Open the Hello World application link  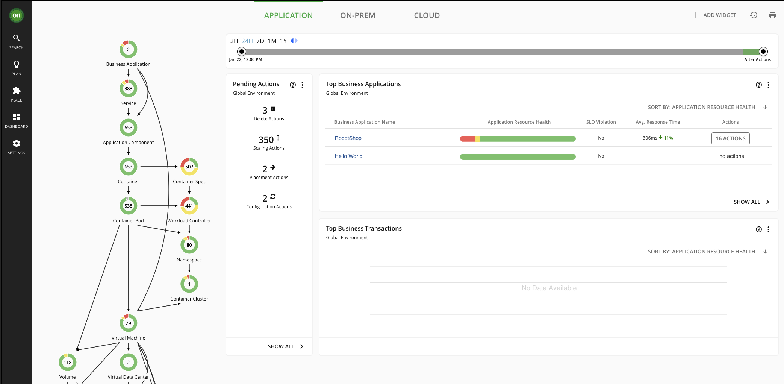pyautogui.click(x=348, y=156)
